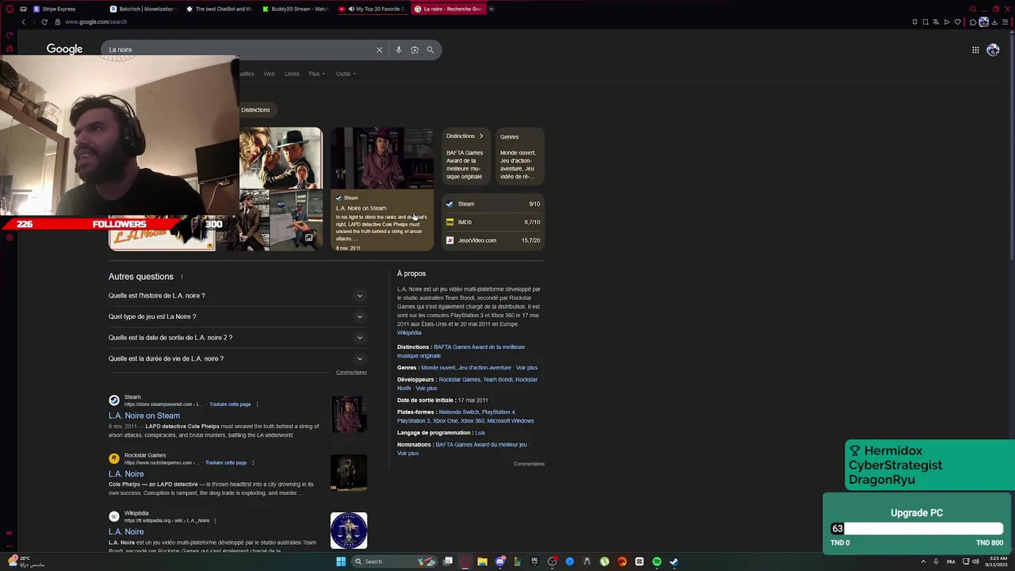Image resolution: width=1015 pixels, height=571 pixels.
Task: Open Microsoft Windows platform link
Action: click(x=511, y=421)
